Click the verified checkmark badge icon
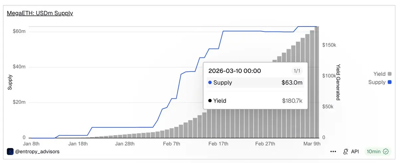Image resolution: width=399 pixels, height=163 pixels. (x=386, y=151)
